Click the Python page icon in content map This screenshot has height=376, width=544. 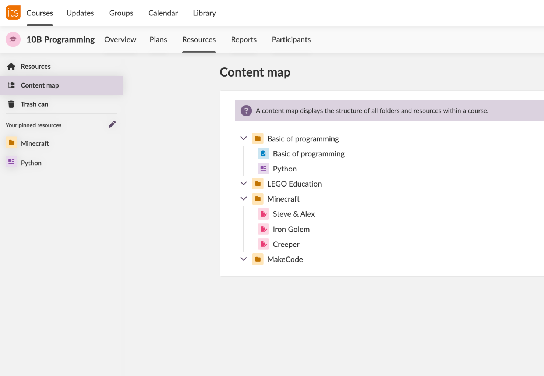(x=264, y=169)
